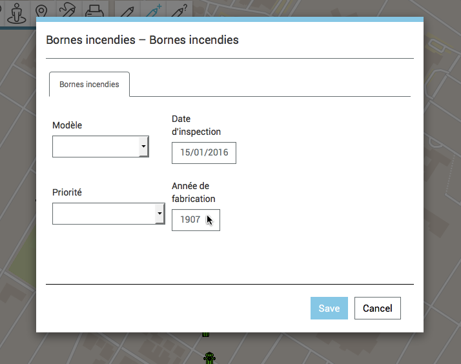Click the Modèle label text
This screenshot has height=364, width=461.
tap(67, 125)
